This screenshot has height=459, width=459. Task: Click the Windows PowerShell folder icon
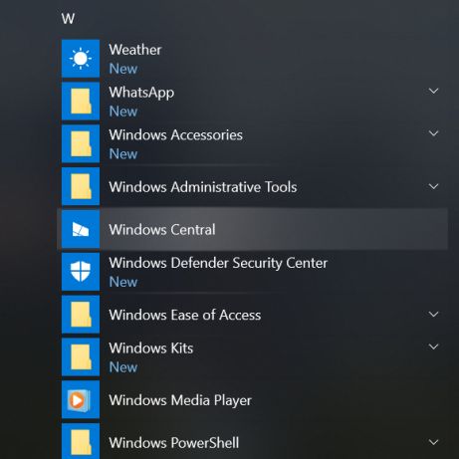(x=81, y=441)
